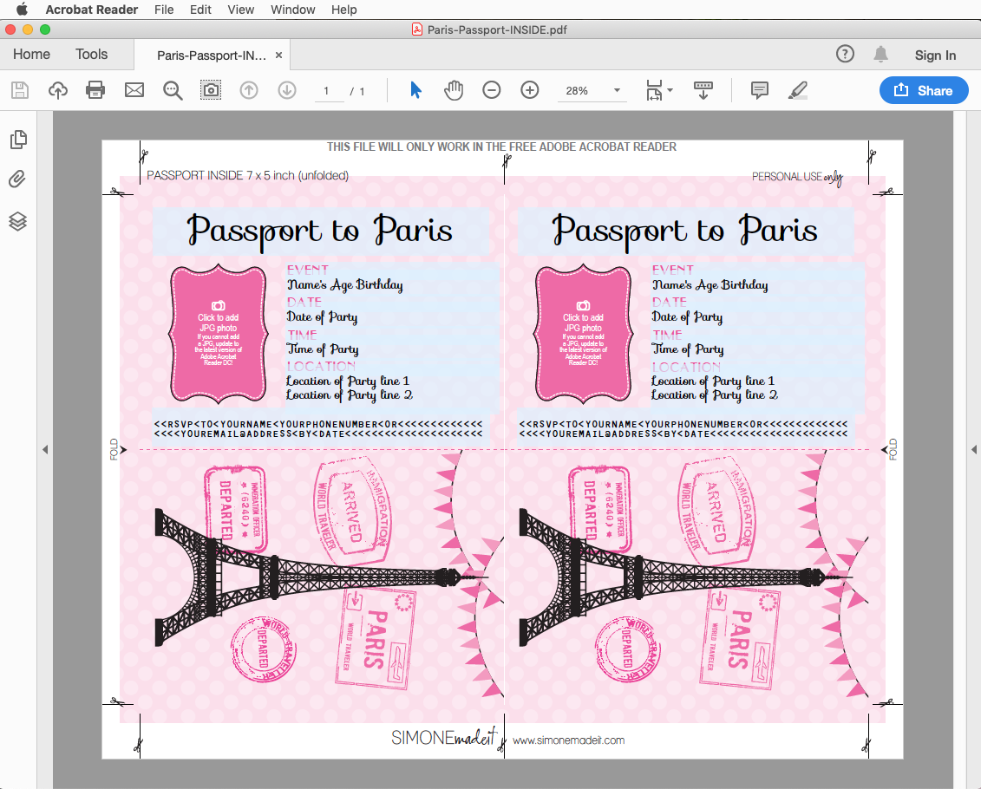The width and height of the screenshot is (981, 789).
Task: Click Sign In at the top right
Action: (x=935, y=55)
